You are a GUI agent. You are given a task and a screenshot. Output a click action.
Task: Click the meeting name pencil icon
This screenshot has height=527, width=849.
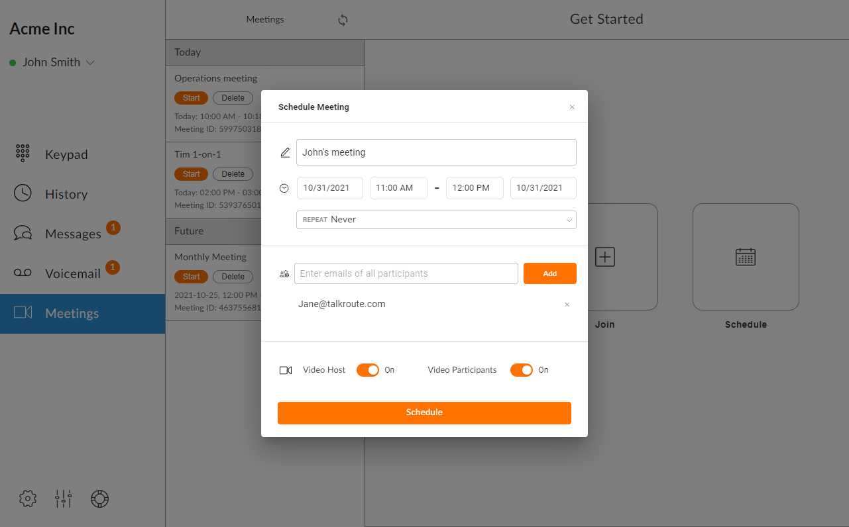(285, 152)
